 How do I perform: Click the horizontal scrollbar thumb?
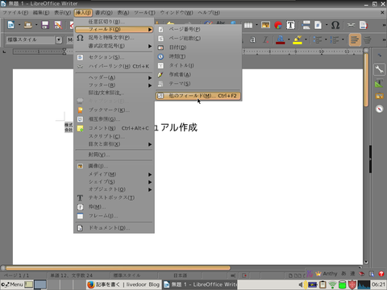pyautogui.click(x=118, y=267)
